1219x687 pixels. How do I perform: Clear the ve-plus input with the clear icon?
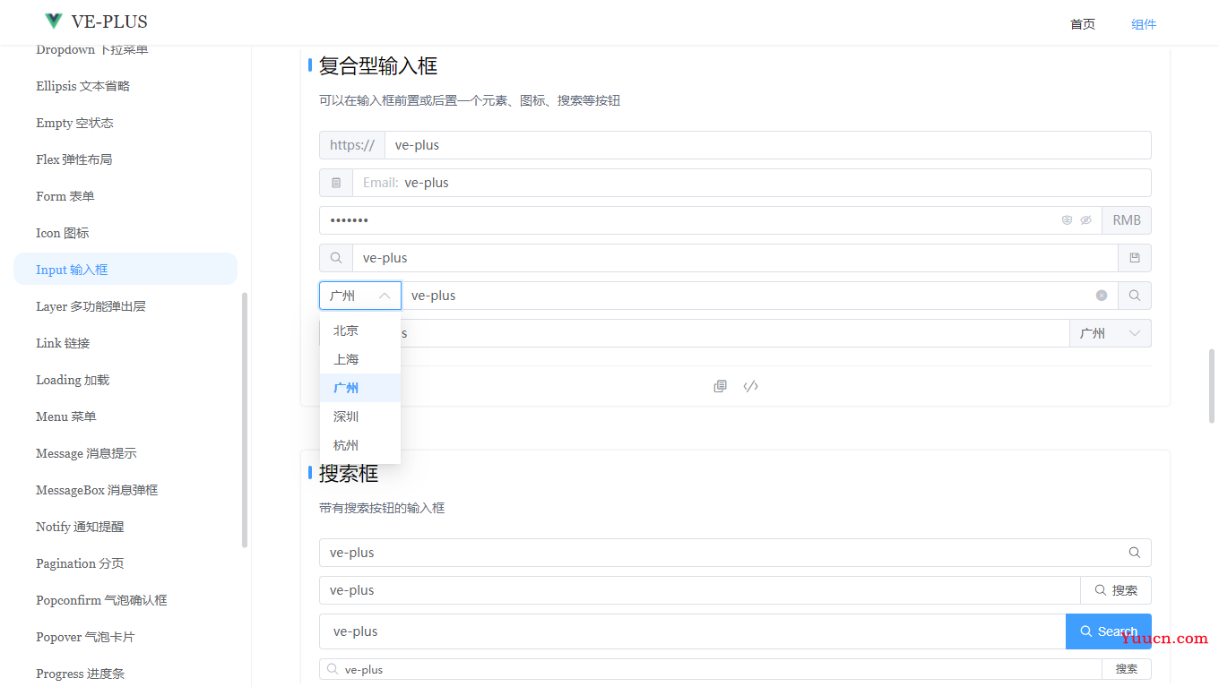tap(1102, 296)
